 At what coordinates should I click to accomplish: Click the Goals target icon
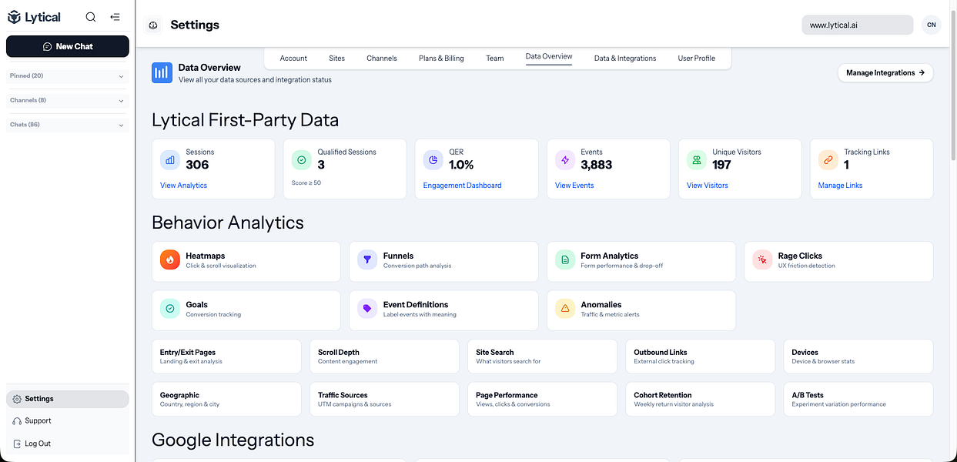[170, 309]
